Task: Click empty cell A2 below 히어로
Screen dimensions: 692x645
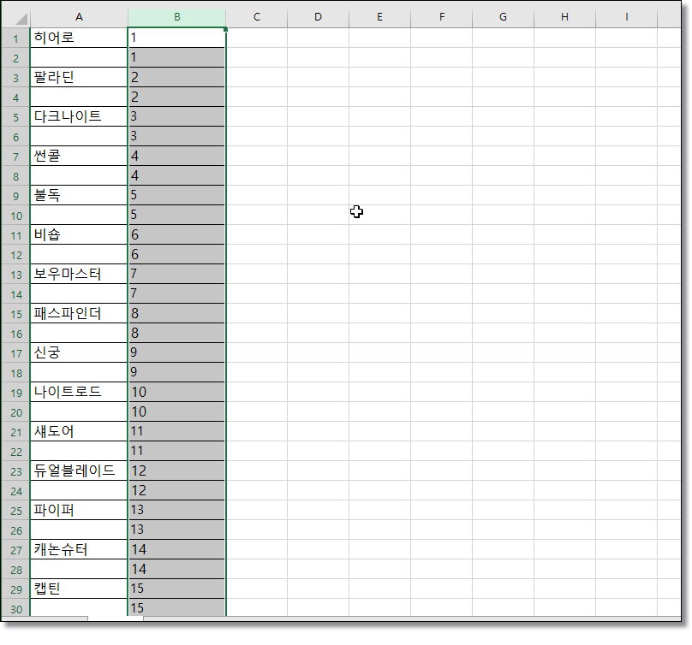Action: pyautogui.click(x=79, y=58)
